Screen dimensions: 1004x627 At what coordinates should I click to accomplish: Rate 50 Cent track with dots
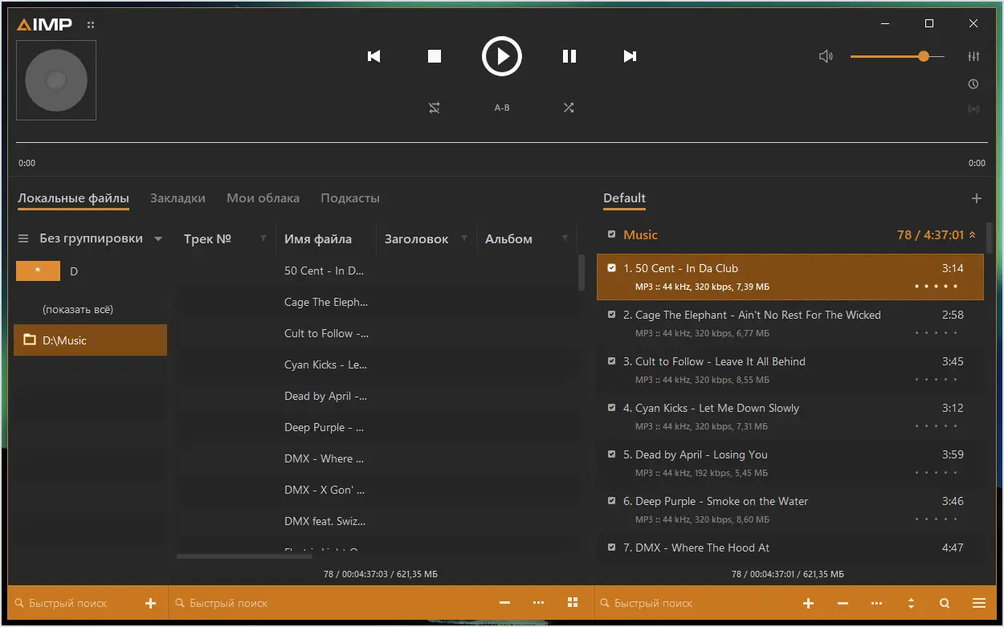(937, 287)
